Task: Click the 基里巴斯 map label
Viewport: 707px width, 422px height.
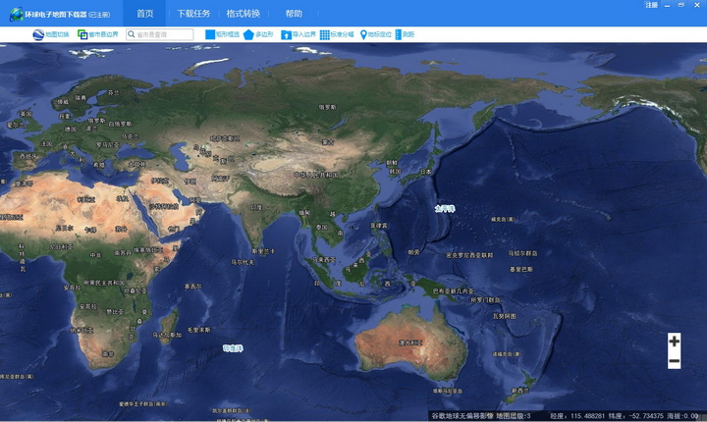Action: pyautogui.click(x=521, y=269)
